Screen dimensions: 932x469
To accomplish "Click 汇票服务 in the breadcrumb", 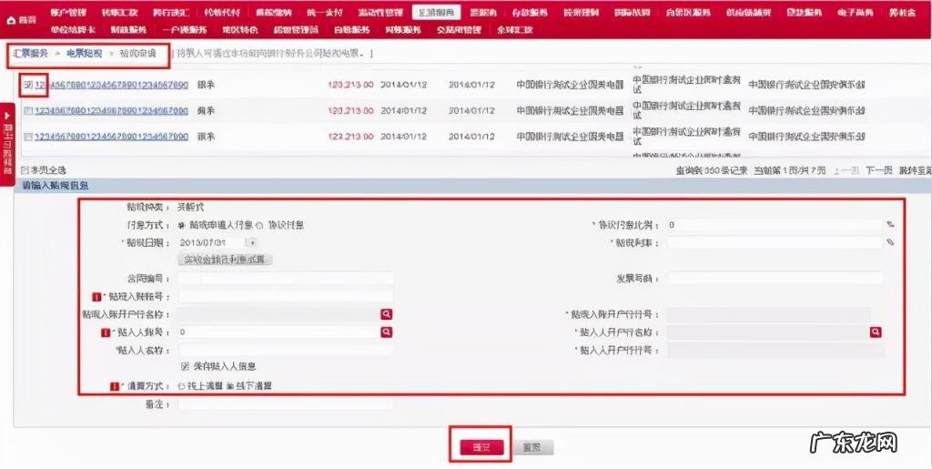I will 30,54.
